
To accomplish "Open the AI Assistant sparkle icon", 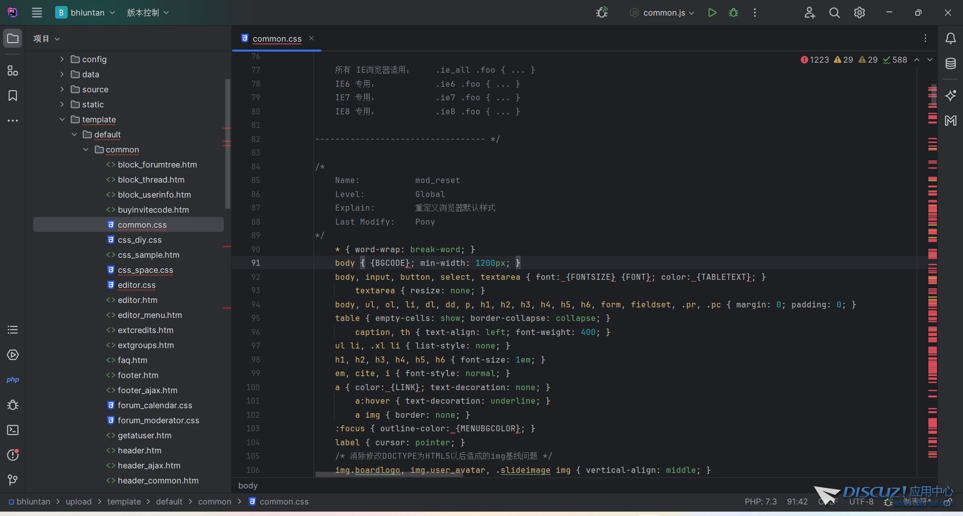I will tap(950, 95).
